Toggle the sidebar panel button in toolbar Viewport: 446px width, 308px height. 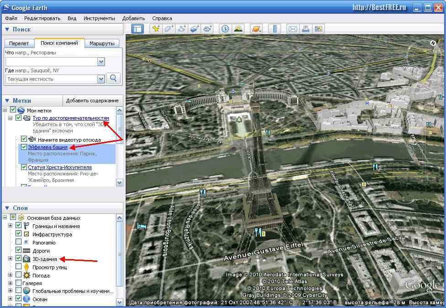[x=138, y=29]
